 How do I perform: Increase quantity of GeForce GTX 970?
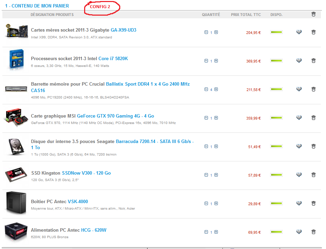tap(216, 118)
